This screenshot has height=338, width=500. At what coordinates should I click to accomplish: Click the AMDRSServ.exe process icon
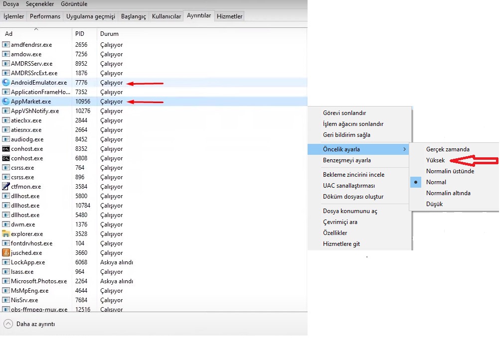click(6, 63)
